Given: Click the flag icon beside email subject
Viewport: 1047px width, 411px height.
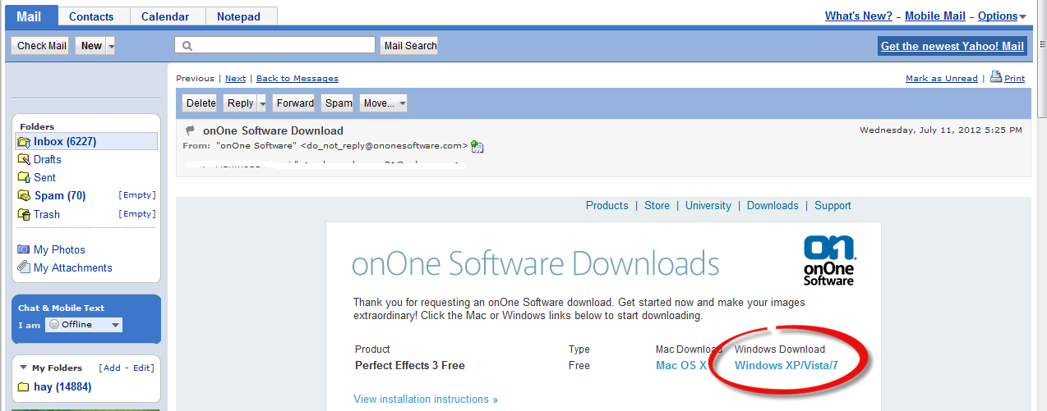Looking at the screenshot, I should pyautogui.click(x=191, y=130).
